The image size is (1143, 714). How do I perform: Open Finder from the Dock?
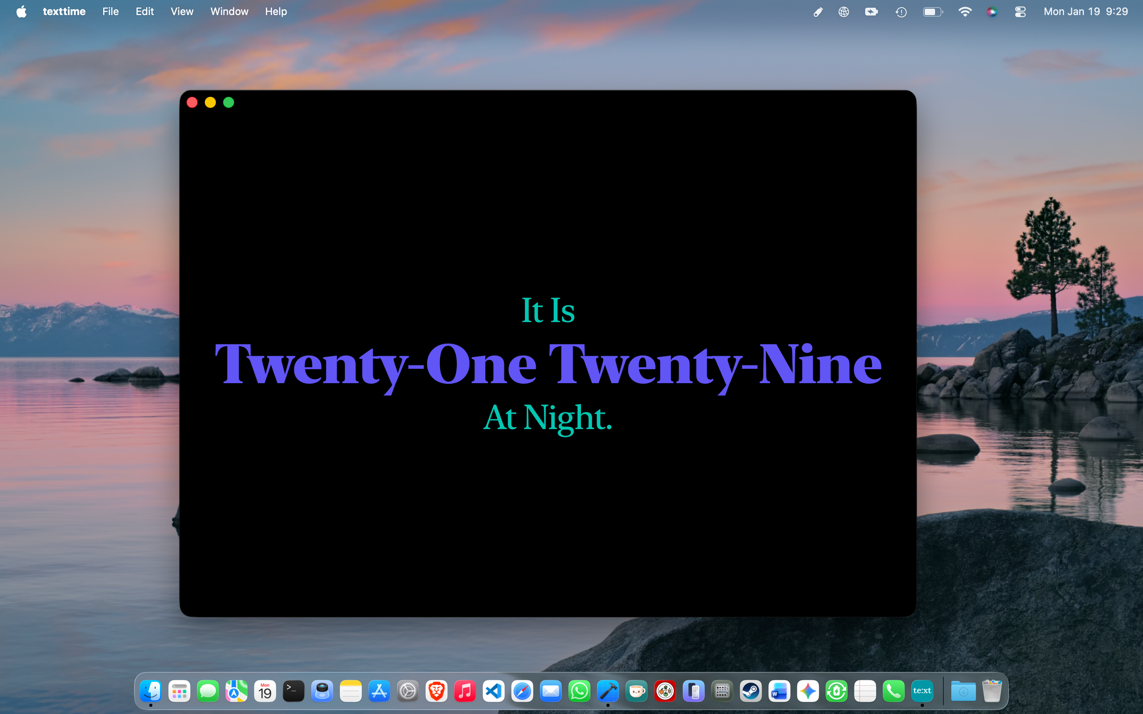point(151,691)
